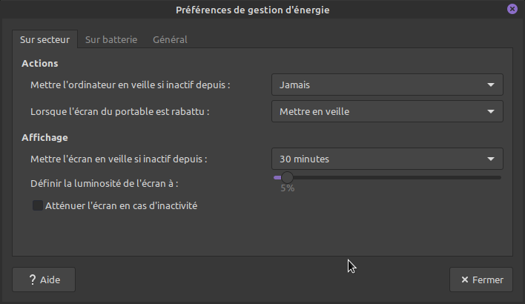Click the Atténuer l'écran en cas d'inactivité label
525x304 pixels.
tap(121, 205)
